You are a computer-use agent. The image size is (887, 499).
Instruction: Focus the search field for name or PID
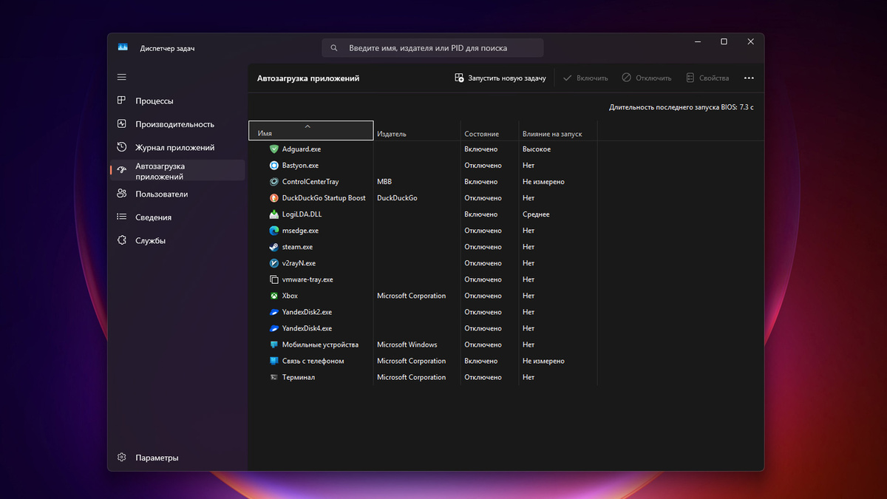pos(432,48)
